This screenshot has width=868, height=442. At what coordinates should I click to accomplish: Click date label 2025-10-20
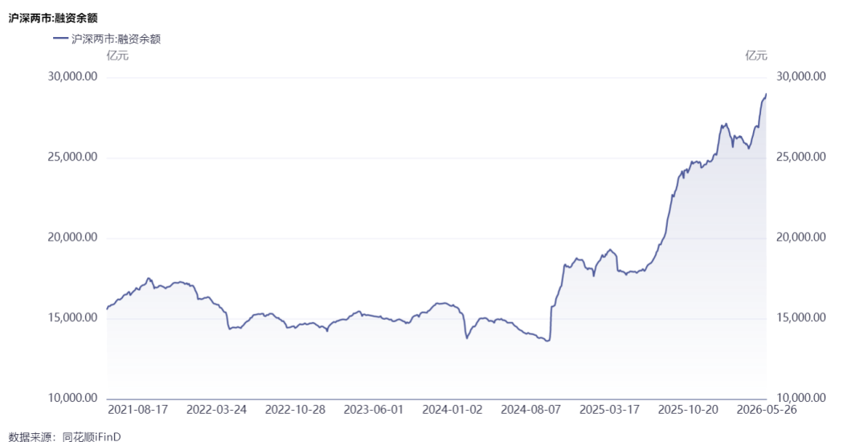click(x=688, y=410)
